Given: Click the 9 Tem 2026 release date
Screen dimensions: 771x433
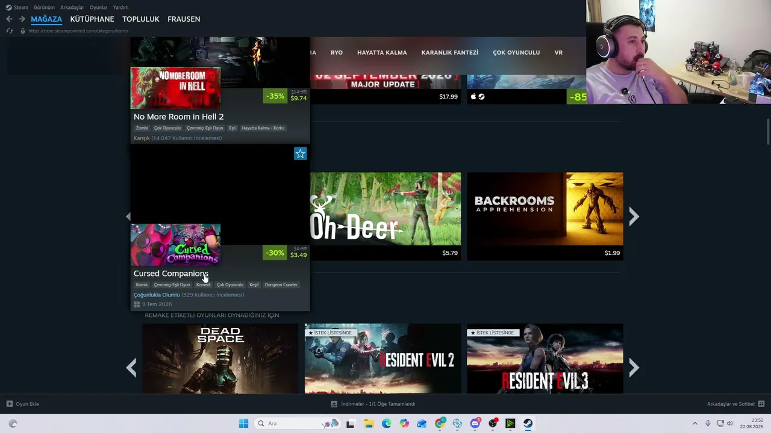Looking at the screenshot, I should pyautogui.click(x=157, y=304).
